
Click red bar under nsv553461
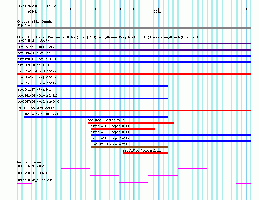pyautogui.click(x=123, y=129)
